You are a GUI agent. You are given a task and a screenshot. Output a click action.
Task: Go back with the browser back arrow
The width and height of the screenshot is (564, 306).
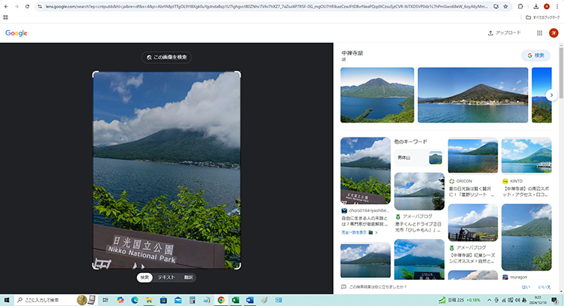point(6,7)
